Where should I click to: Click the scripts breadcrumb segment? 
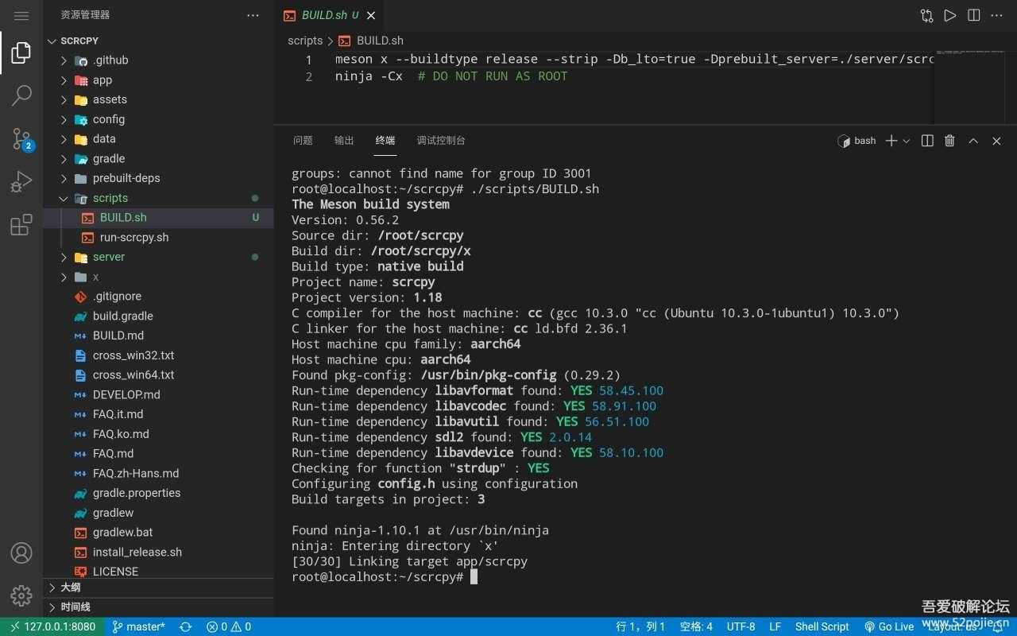pyautogui.click(x=305, y=41)
